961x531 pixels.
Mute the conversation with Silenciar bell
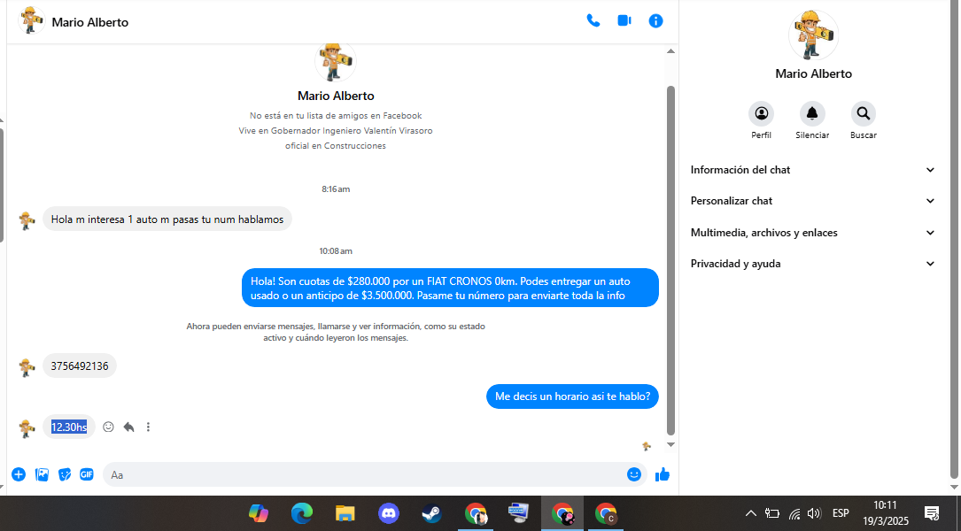(x=811, y=113)
